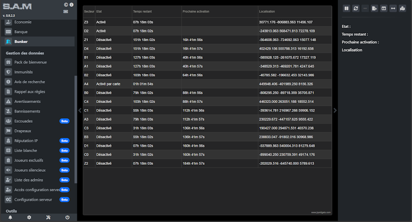Viewport: 412px width, 222px height.
Task: Open the map location icon
Action: click(x=402, y=8)
